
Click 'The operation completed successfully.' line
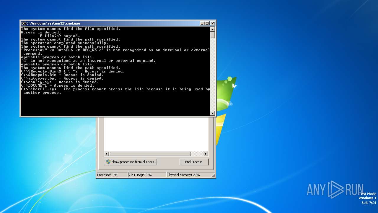[x=65, y=43]
